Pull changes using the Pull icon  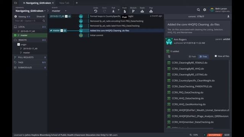pyautogui.click(x=113, y=11)
